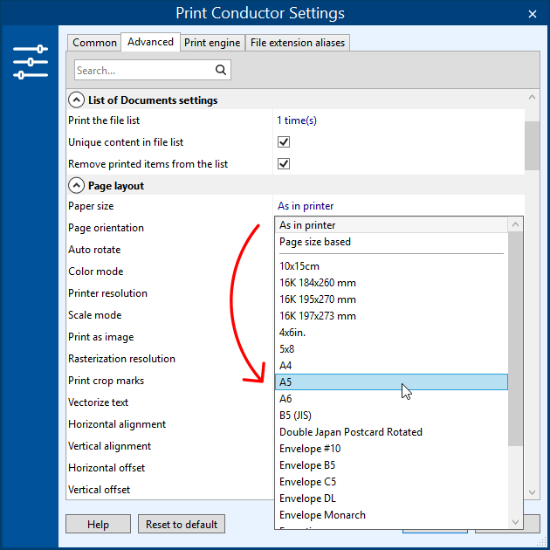
Task: Click the settings panel scroll-up arrow
Action: tap(532, 97)
